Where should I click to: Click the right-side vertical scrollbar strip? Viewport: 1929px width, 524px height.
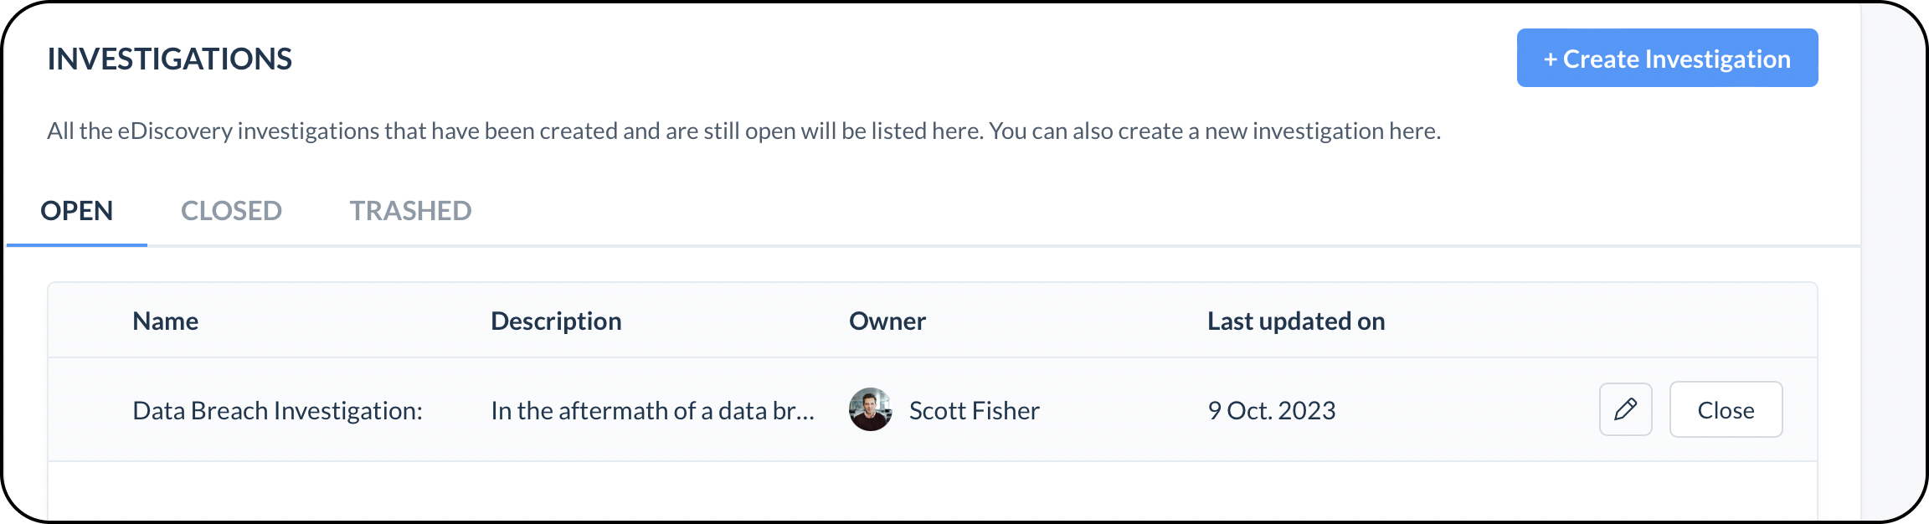tap(1892, 262)
